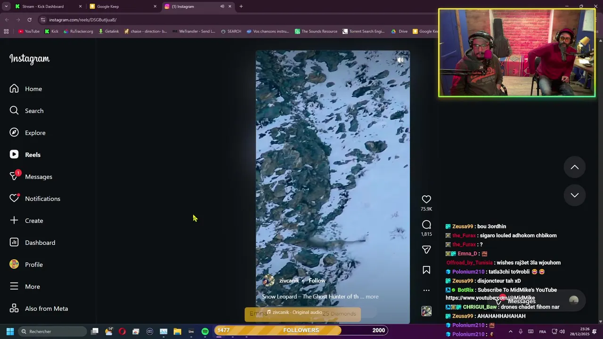Go back in browser history

click(x=7, y=20)
